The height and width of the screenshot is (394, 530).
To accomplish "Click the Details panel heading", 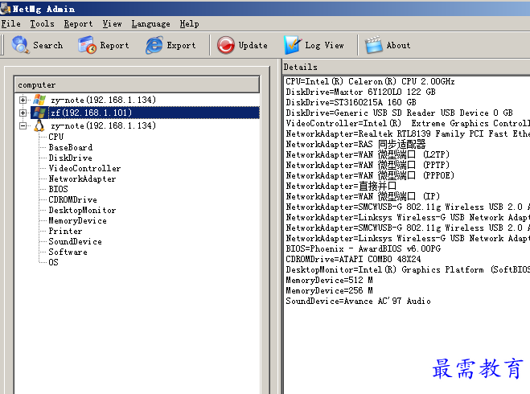I will (x=301, y=67).
